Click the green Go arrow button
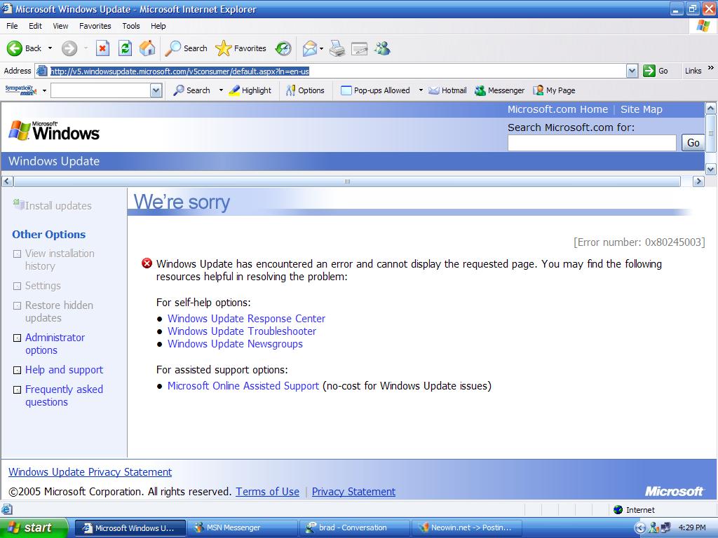 tap(649, 71)
